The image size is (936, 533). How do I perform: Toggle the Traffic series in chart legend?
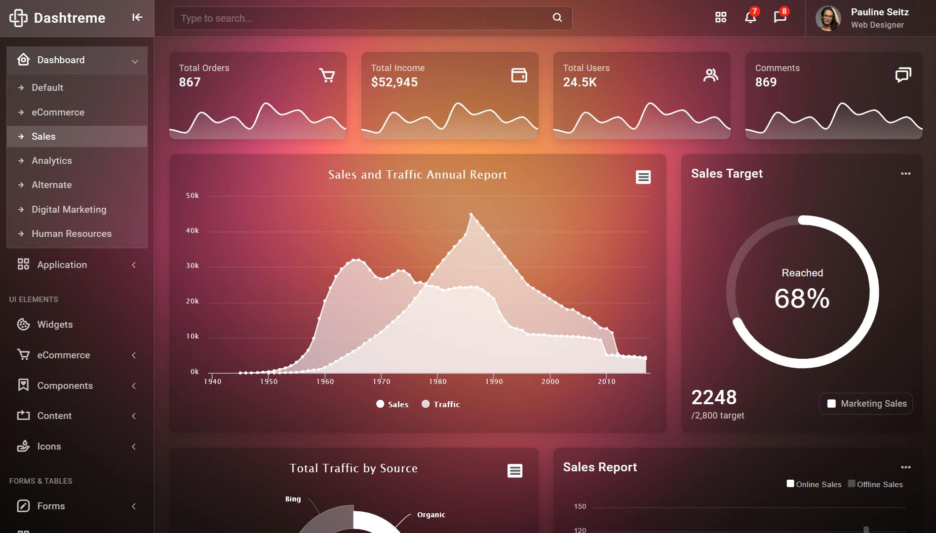click(x=441, y=404)
